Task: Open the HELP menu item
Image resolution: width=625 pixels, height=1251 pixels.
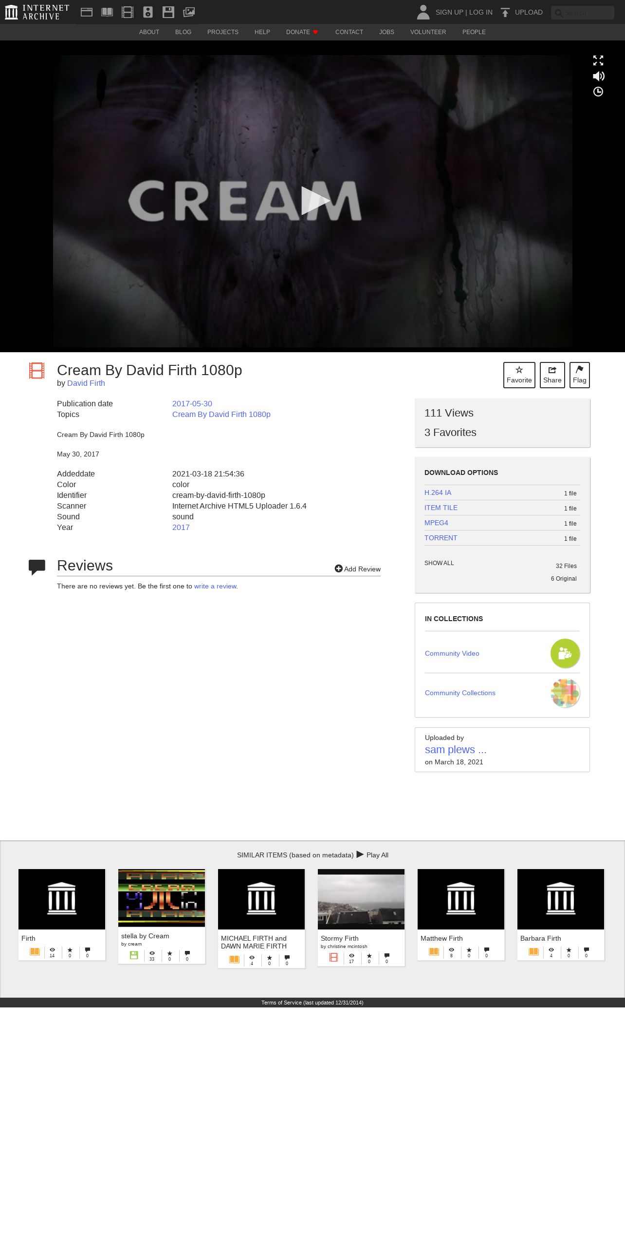Action: tap(262, 32)
